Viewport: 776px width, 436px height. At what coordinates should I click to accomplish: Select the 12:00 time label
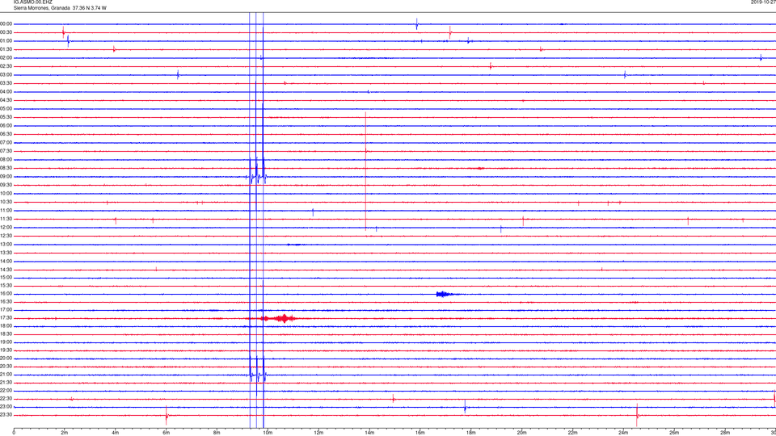point(6,228)
